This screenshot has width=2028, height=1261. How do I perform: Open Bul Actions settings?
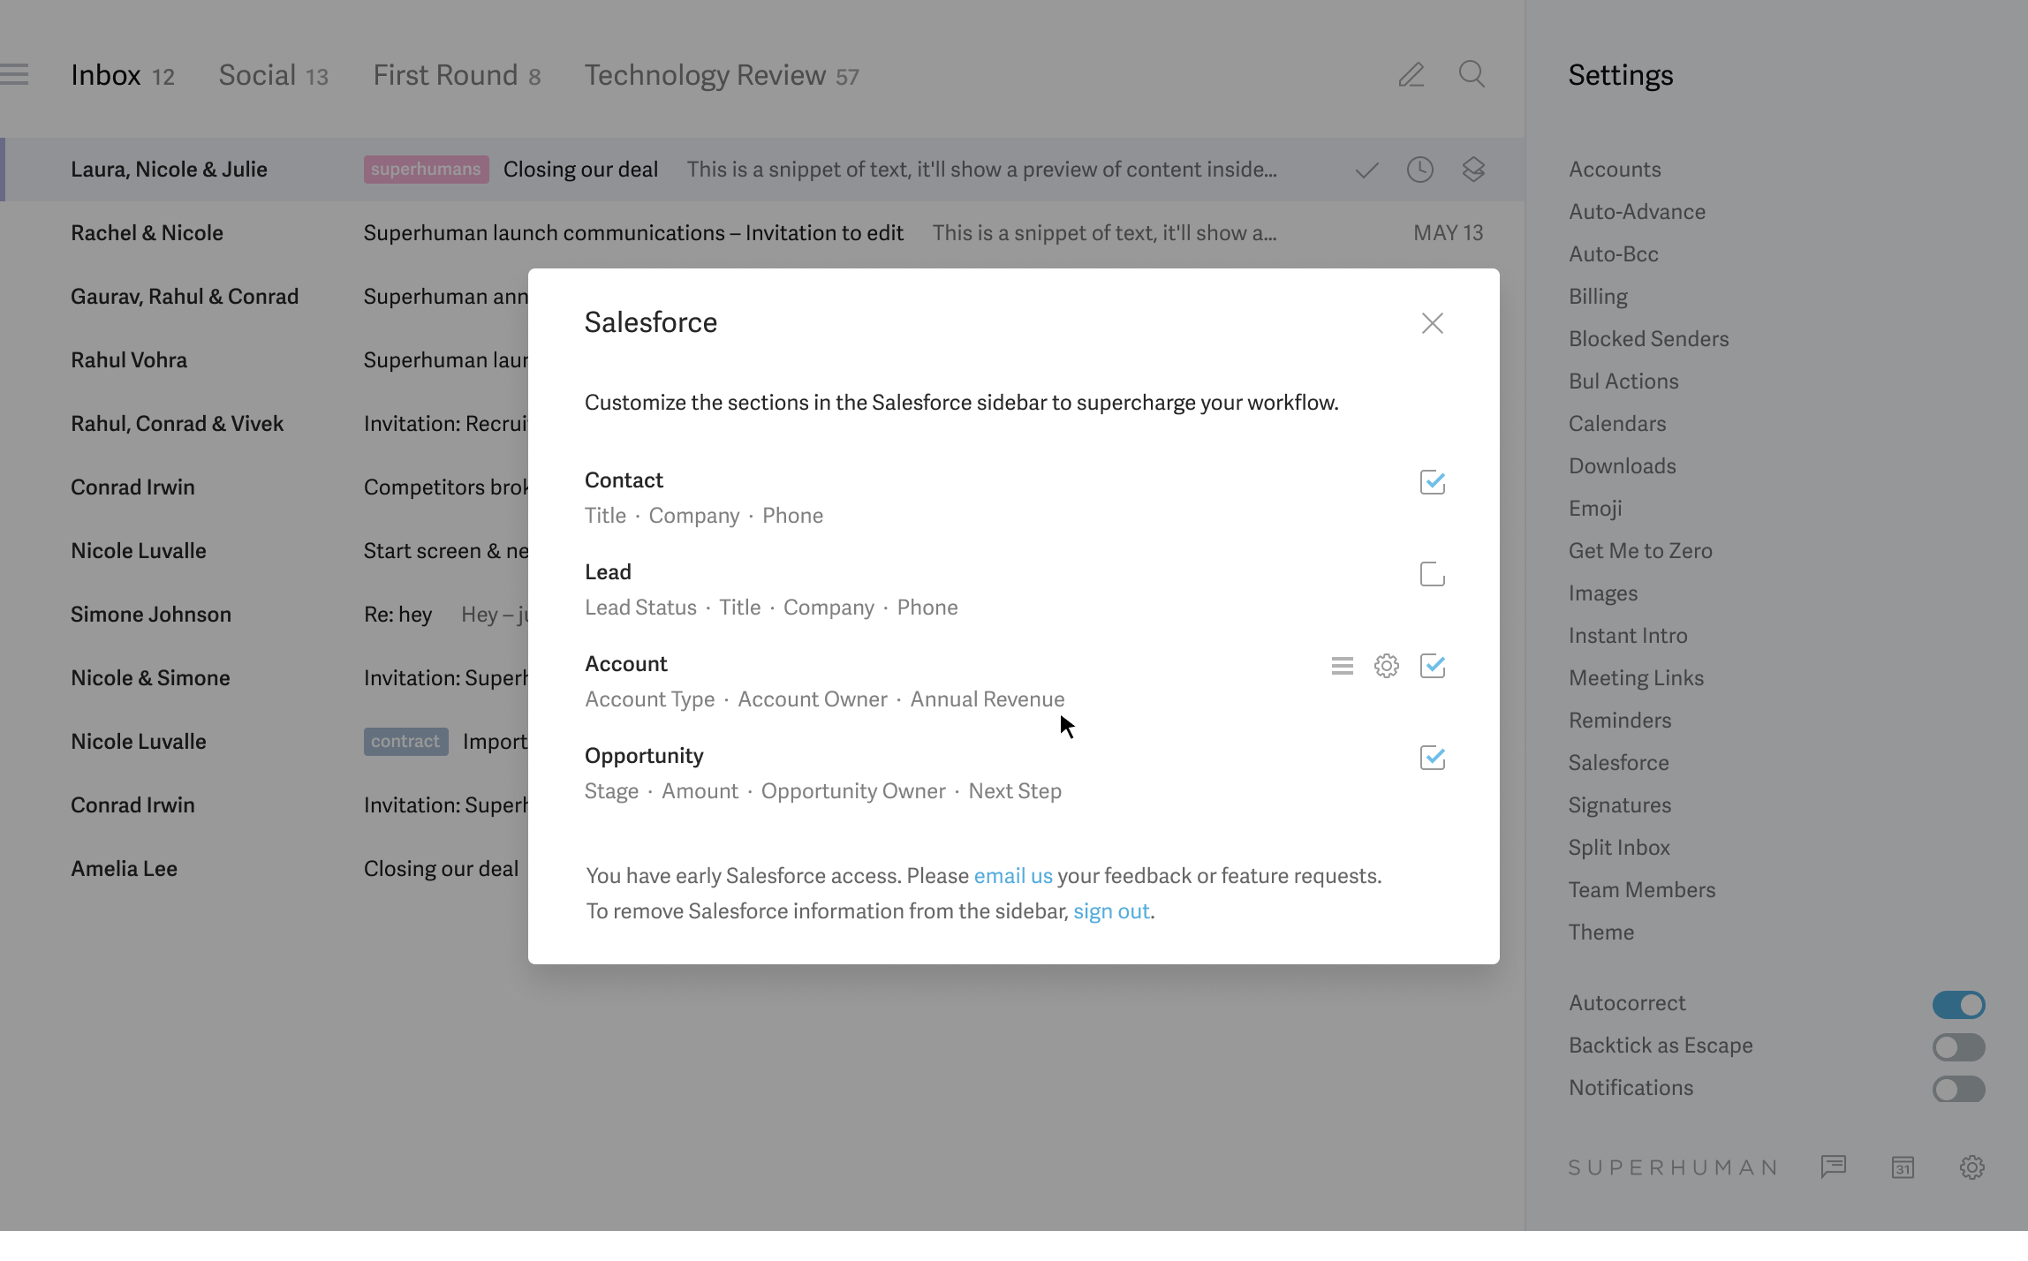click(x=1623, y=381)
